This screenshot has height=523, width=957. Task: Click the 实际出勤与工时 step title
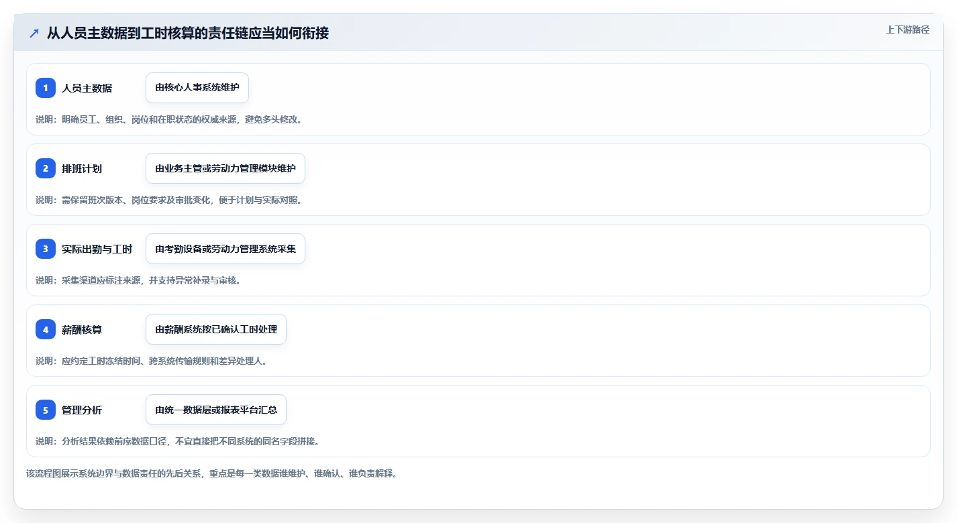click(x=97, y=249)
